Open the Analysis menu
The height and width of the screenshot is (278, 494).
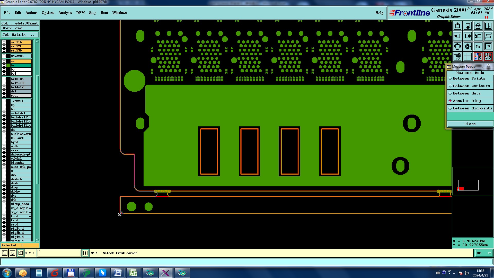coord(65,13)
